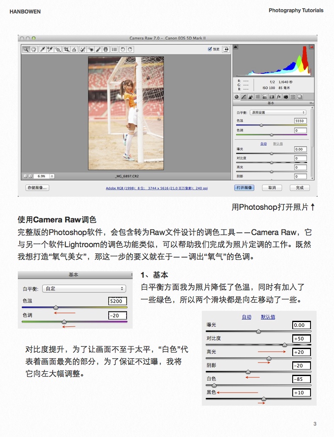334x437 pixels.
Task: Open the Tone Curve panel tab
Action: 244,97
